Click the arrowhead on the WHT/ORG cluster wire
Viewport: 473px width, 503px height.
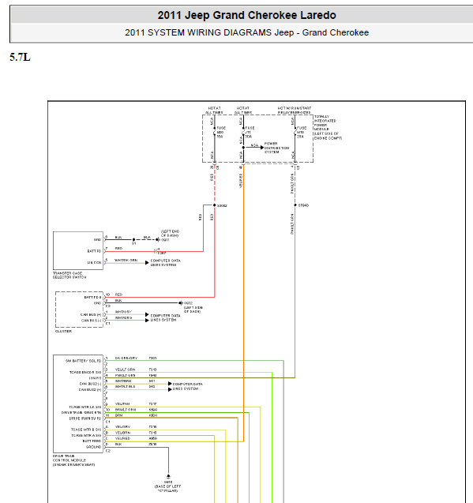tap(147, 320)
